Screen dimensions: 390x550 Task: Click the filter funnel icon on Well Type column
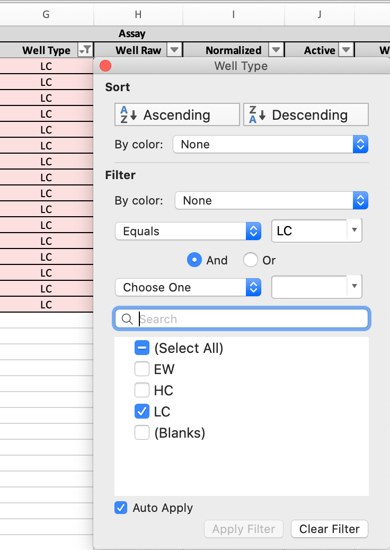coord(85,50)
